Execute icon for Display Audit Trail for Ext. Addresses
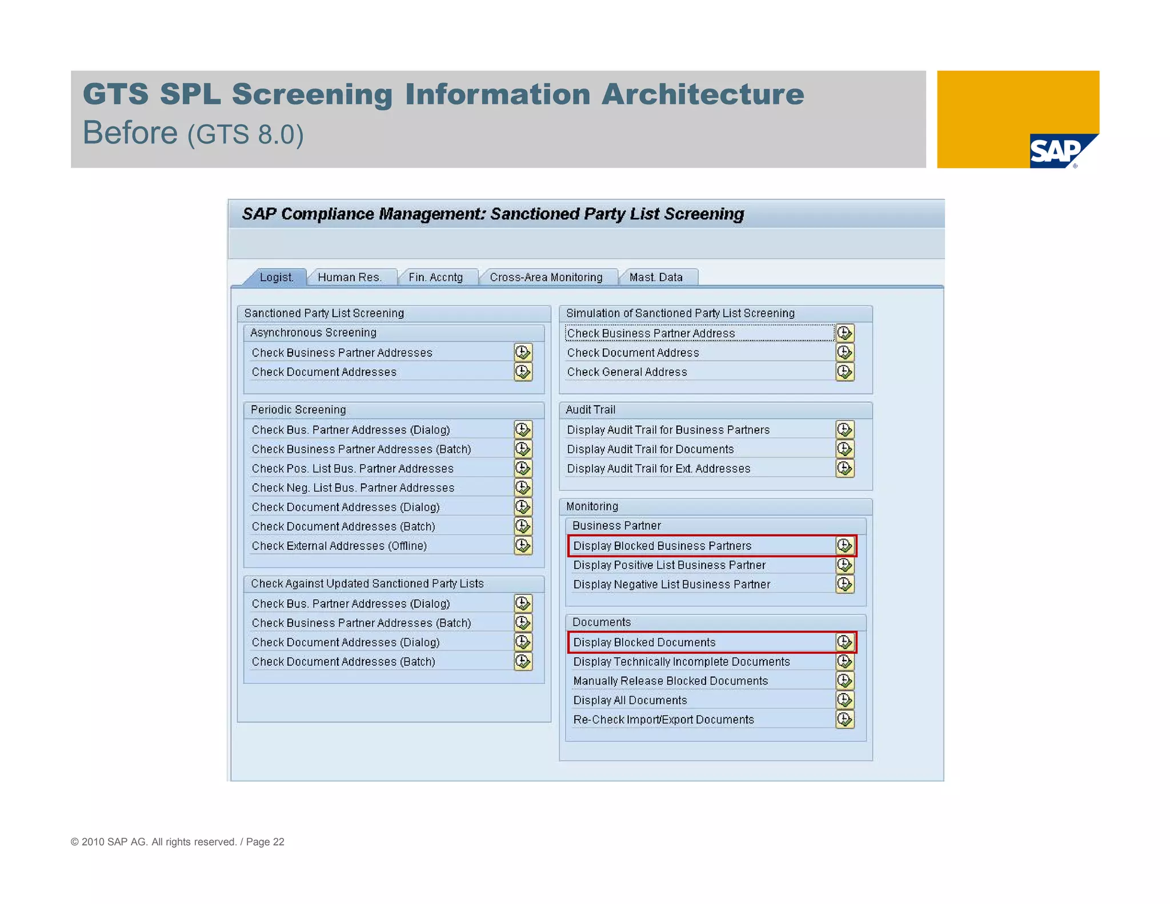 coord(845,469)
